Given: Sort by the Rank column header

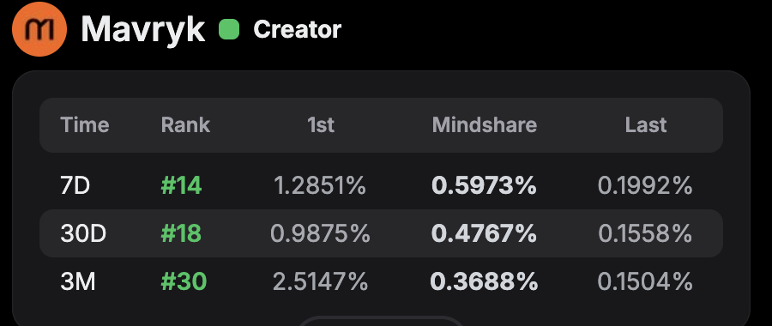Looking at the screenshot, I should click(185, 125).
